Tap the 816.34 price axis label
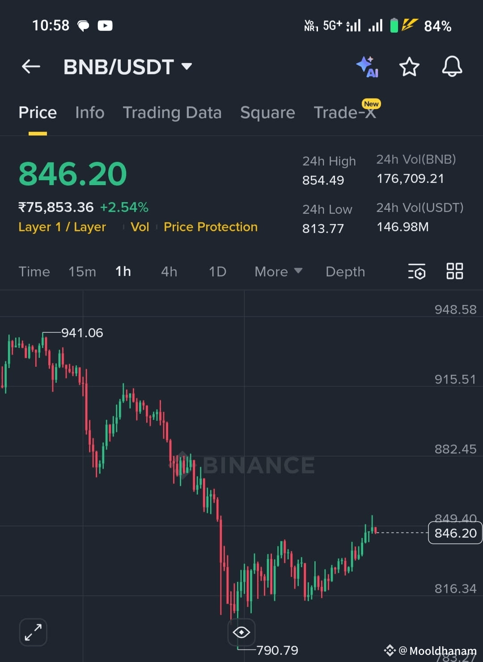 tap(455, 589)
